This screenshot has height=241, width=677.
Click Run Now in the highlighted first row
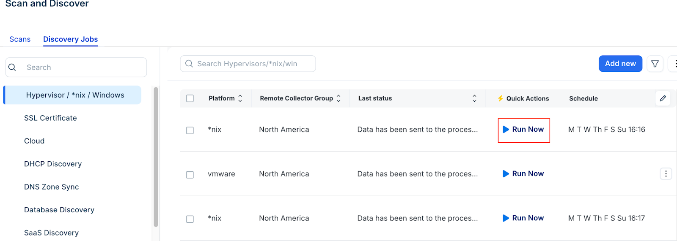[x=523, y=130]
